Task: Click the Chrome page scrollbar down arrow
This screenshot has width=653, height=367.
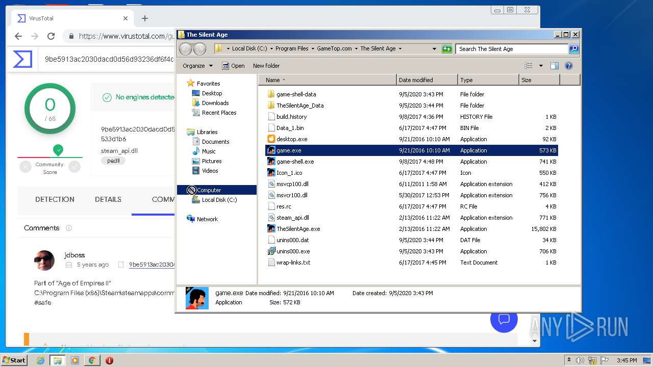Action: point(535,340)
